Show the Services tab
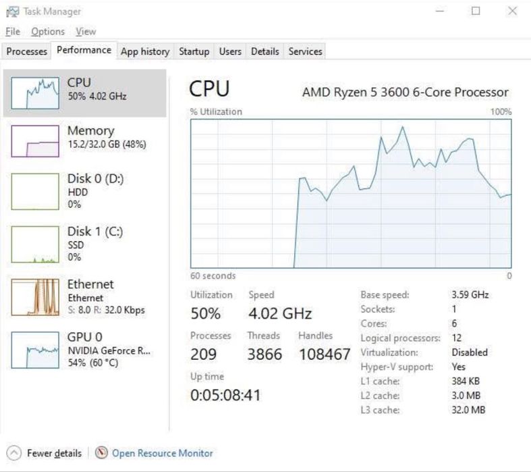The height and width of the screenshot is (472, 531). coord(305,51)
